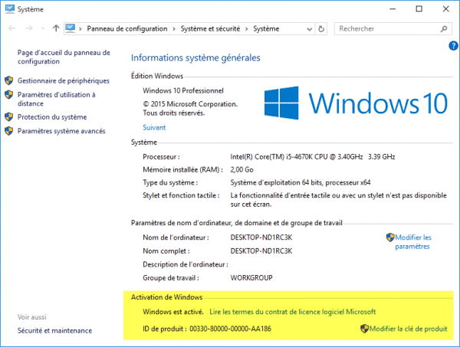Click Modifier la clé de produit

point(408,329)
